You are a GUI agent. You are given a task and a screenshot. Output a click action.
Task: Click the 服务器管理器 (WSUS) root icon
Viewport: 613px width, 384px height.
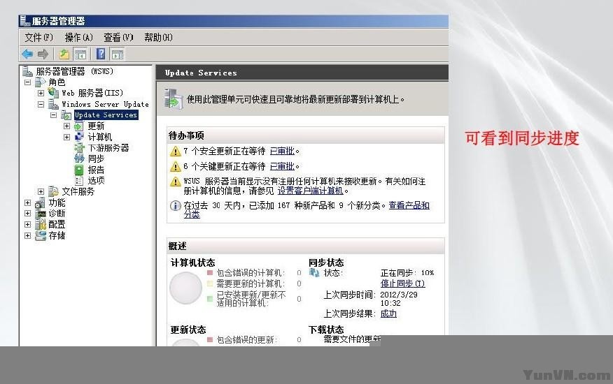click(x=27, y=71)
